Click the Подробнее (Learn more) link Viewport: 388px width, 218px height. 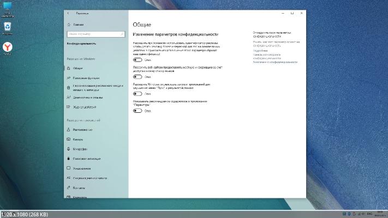(260, 50)
